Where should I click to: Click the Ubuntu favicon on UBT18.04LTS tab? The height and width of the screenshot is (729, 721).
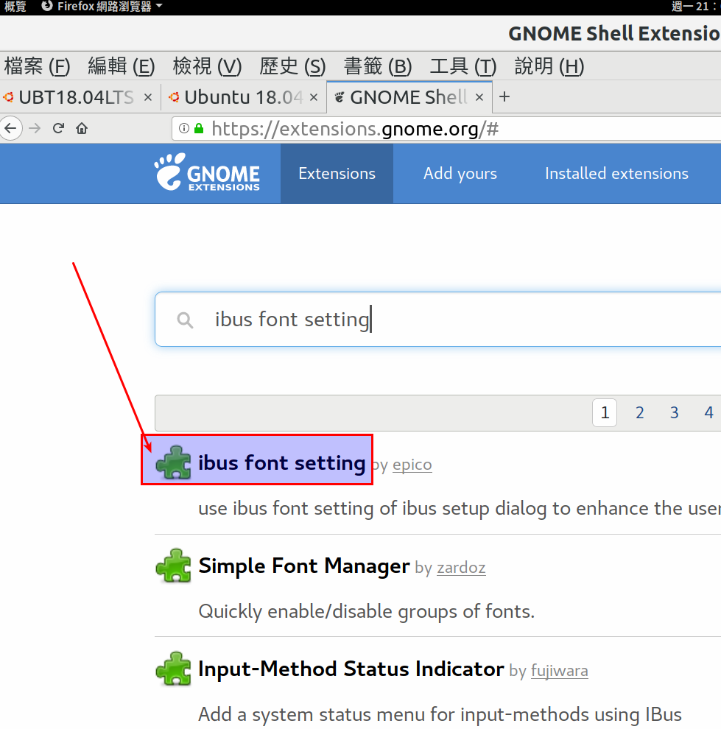(8, 97)
